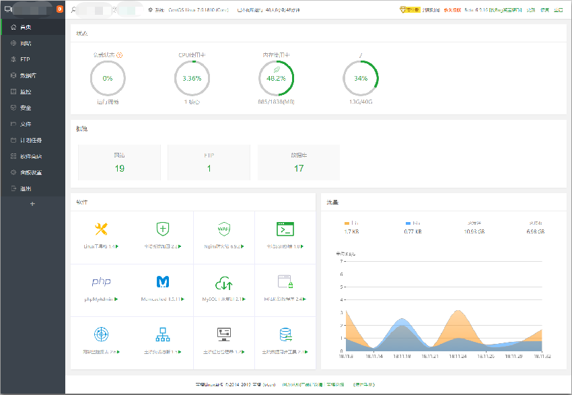Open the Nginx WAF firewall icon
Screen dimensions: 572x395
tap(223, 229)
